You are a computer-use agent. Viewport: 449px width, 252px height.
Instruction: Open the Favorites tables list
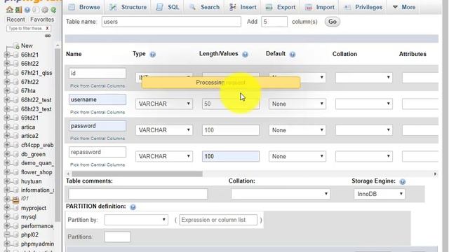(x=42, y=20)
